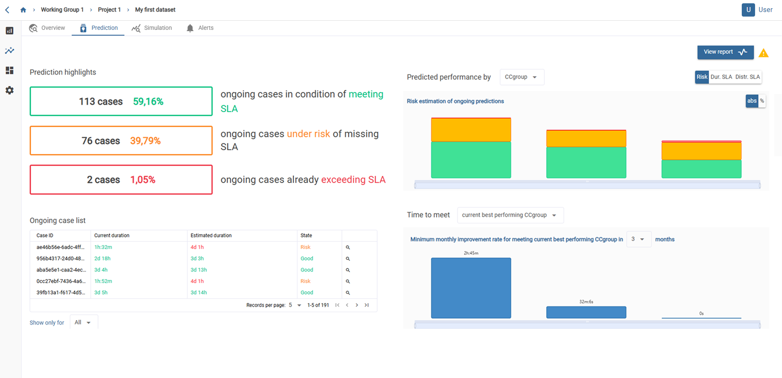
Task: Switch to the Simulation tab
Action: 152,28
